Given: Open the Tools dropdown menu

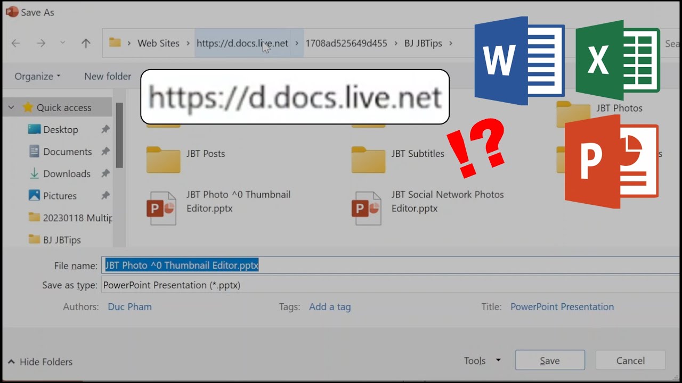Looking at the screenshot, I should pyautogui.click(x=482, y=361).
